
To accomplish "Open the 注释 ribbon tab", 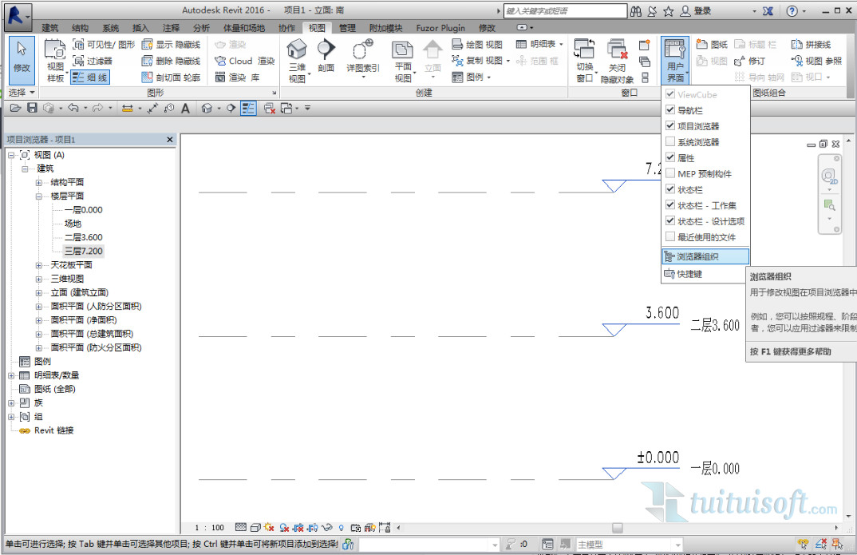I will [x=171, y=28].
